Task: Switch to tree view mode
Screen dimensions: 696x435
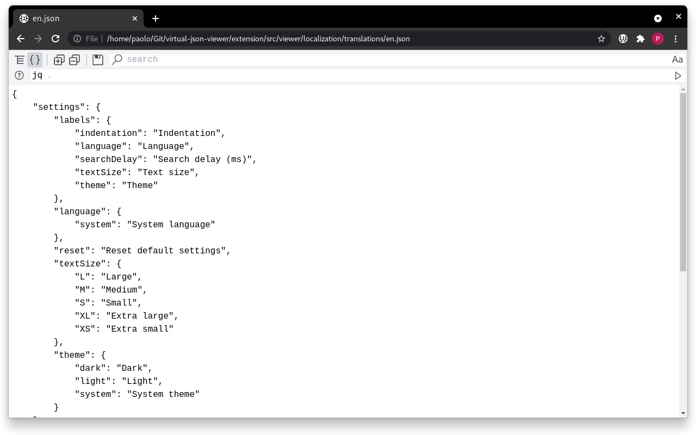Action: 19,60
